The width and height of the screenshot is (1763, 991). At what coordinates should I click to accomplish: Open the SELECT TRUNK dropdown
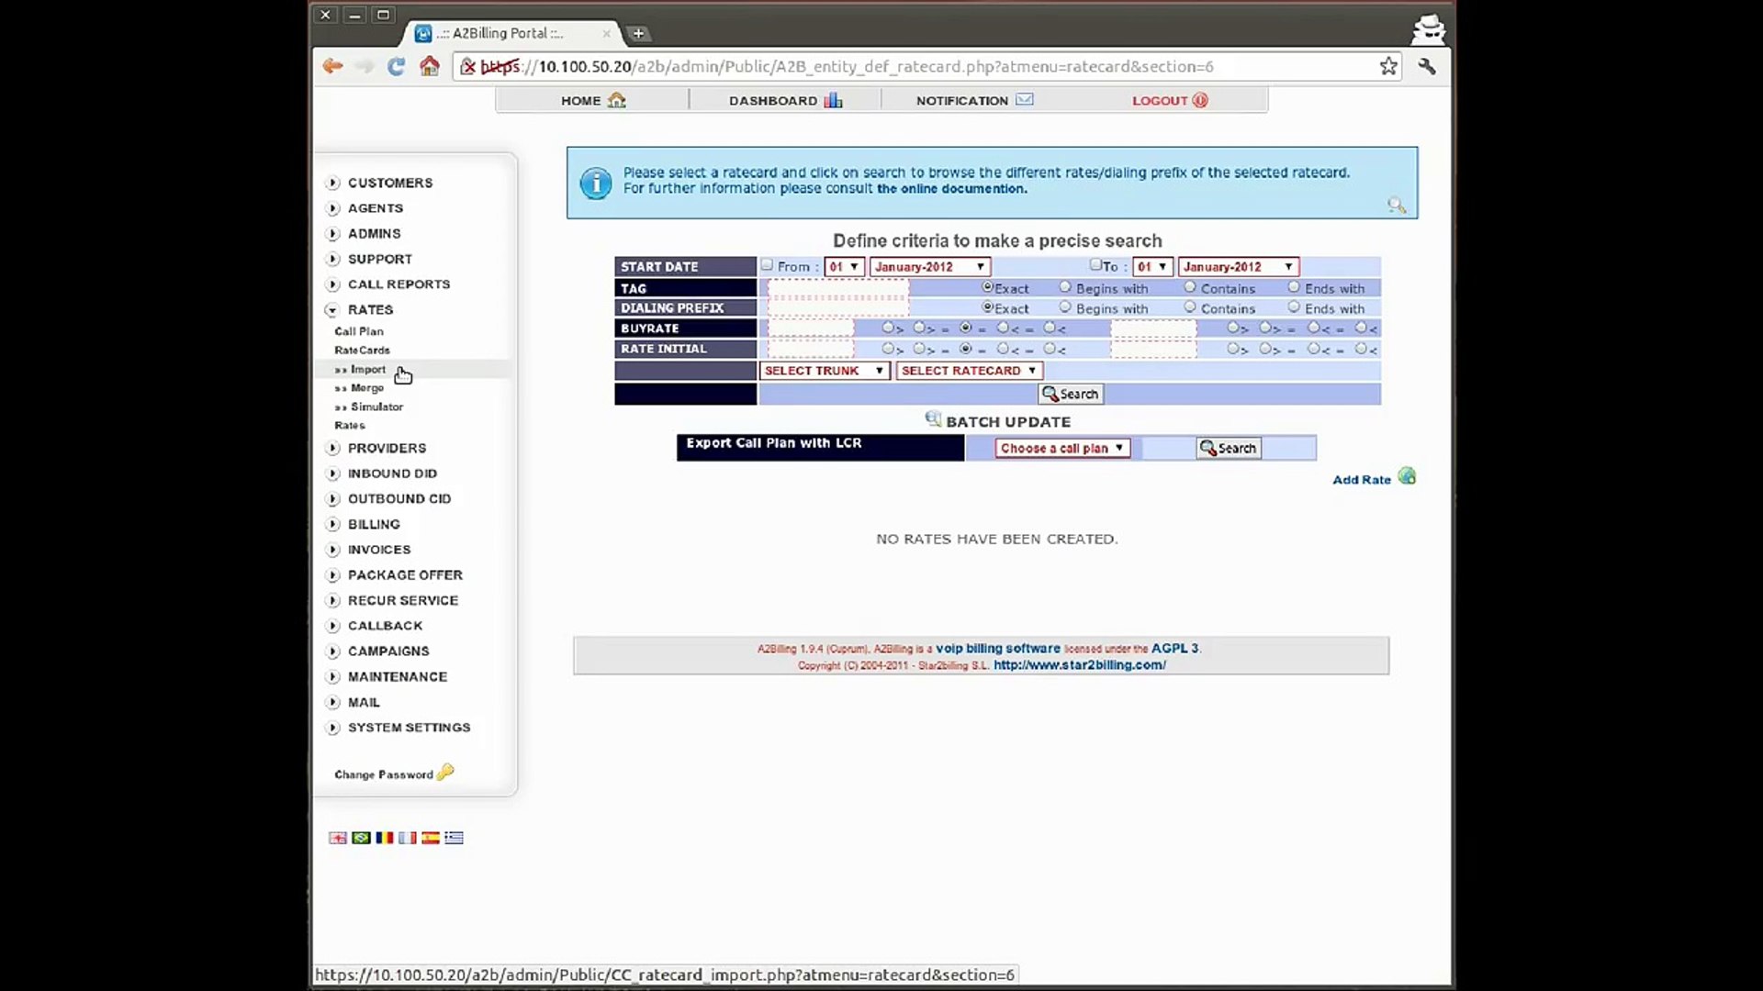pos(824,371)
